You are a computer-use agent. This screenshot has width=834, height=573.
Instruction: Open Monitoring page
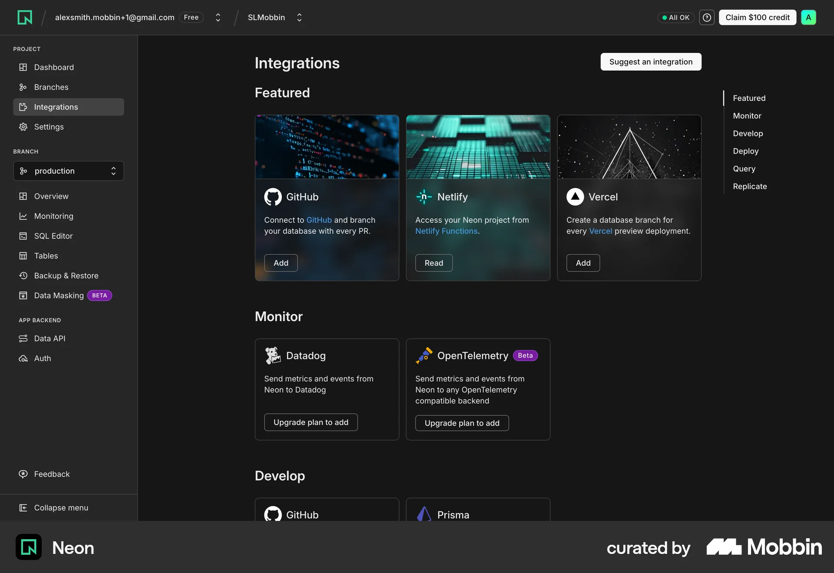[x=69, y=216]
